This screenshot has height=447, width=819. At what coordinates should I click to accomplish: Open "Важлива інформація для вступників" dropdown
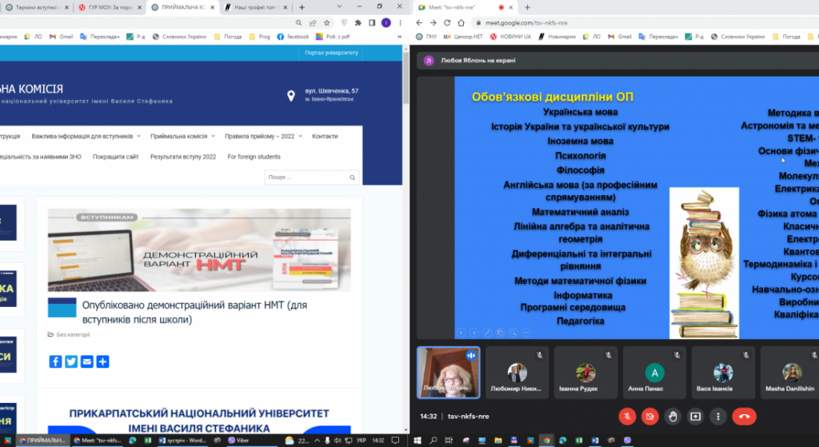pos(86,136)
